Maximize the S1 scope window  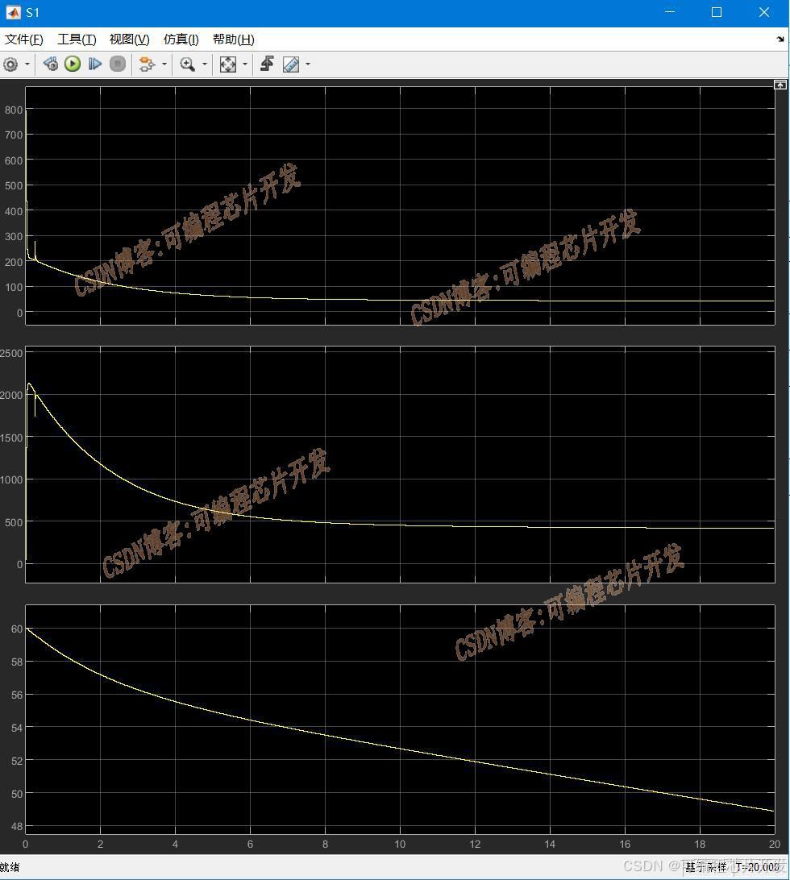click(x=717, y=12)
